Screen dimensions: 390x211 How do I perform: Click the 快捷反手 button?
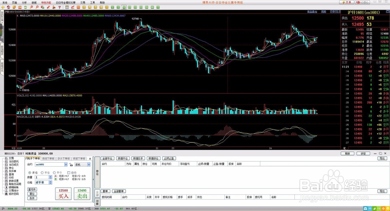[x=138, y=158]
